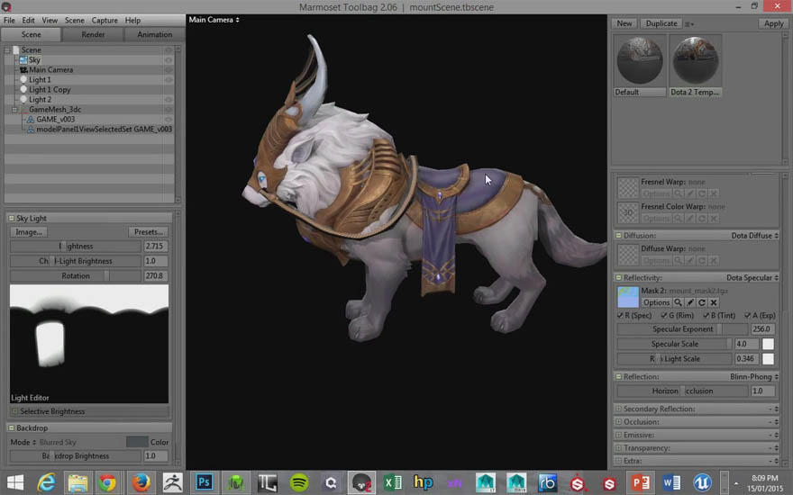The image size is (793, 495).
Task: Expand the Secondary Reflection section
Action: click(618, 409)
